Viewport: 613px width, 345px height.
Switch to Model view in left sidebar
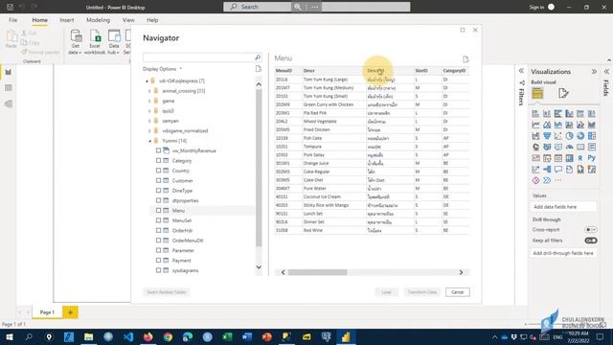pyautogui.click(x=9, y=103)
